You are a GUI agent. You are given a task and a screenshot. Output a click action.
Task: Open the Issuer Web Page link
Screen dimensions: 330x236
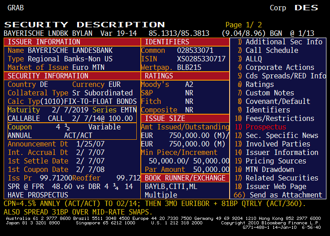click(276, 186)
